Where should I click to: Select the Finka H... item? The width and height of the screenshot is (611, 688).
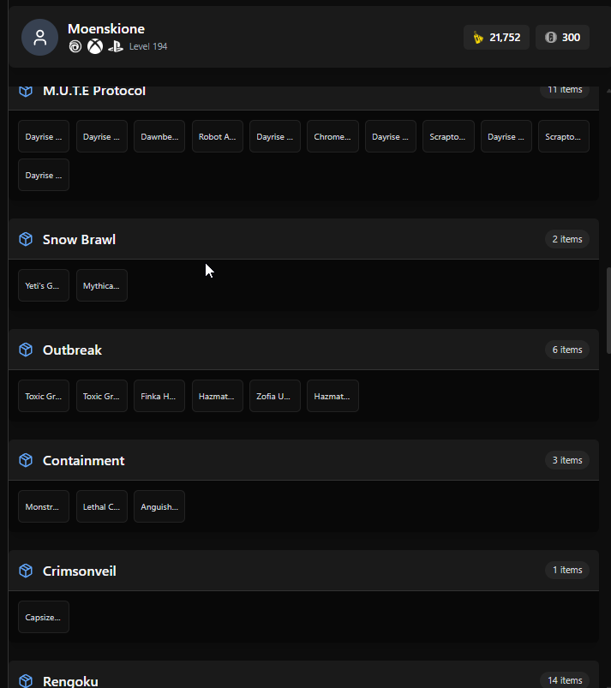tap(159, 396)
